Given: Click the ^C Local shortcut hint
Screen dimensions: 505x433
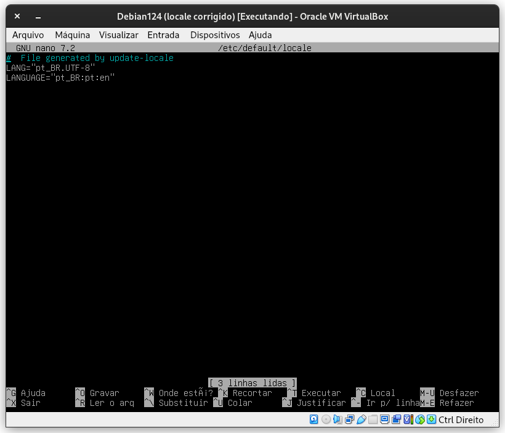Looking at the screenshot, I should (x=376, y=393).
